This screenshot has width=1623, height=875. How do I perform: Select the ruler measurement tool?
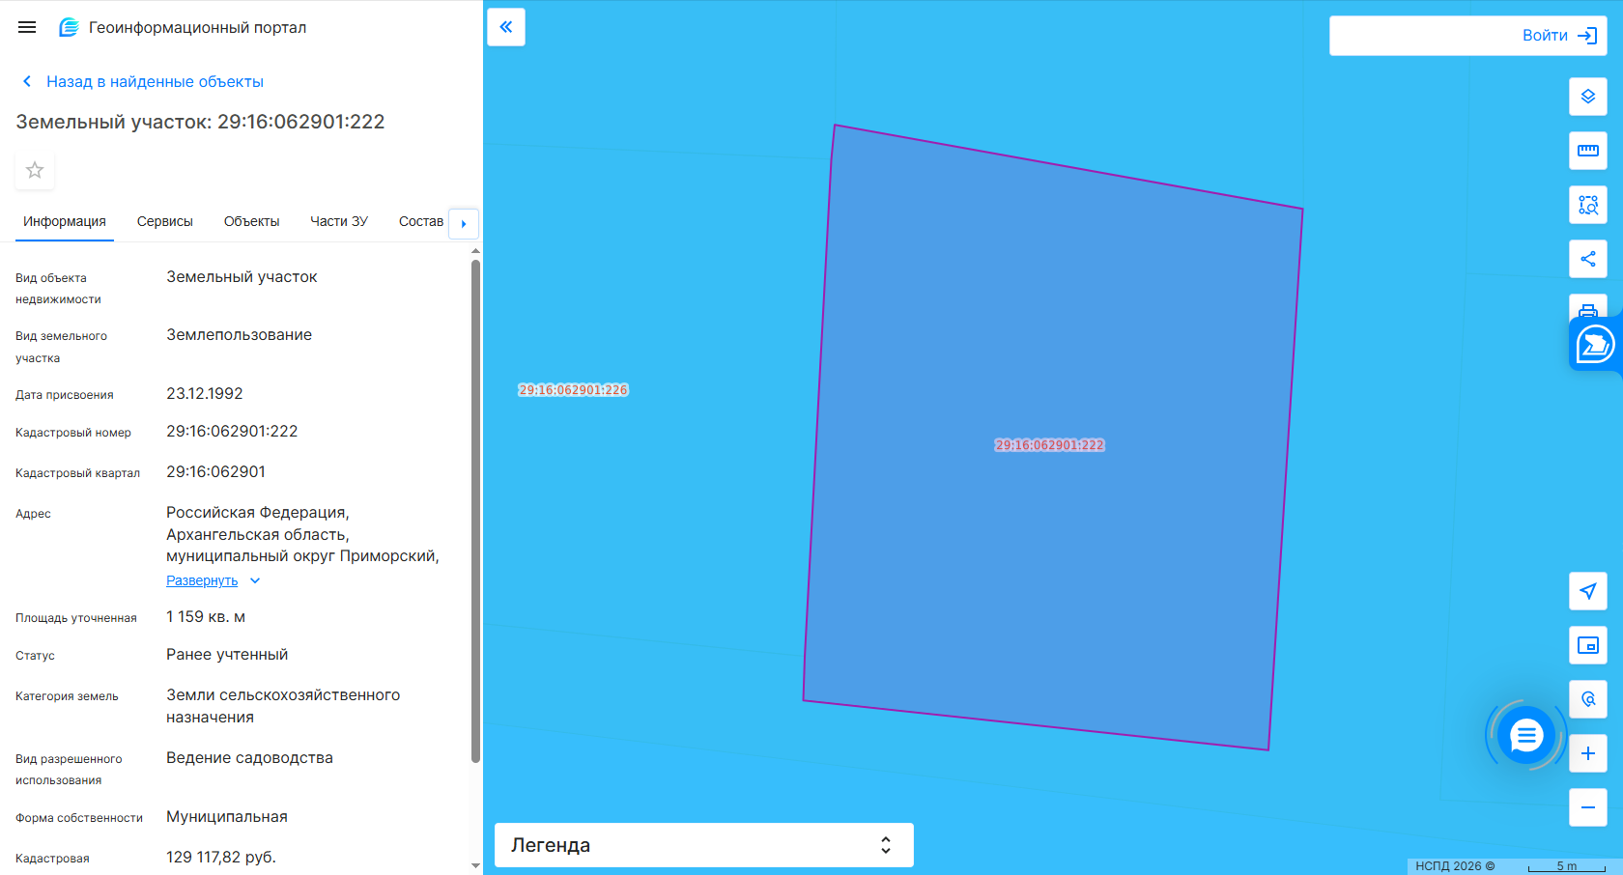[x=1588, y=151]
